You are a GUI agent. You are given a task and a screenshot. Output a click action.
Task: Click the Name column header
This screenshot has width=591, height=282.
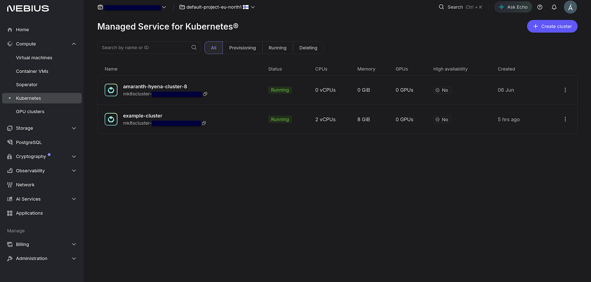coord(111,69)
